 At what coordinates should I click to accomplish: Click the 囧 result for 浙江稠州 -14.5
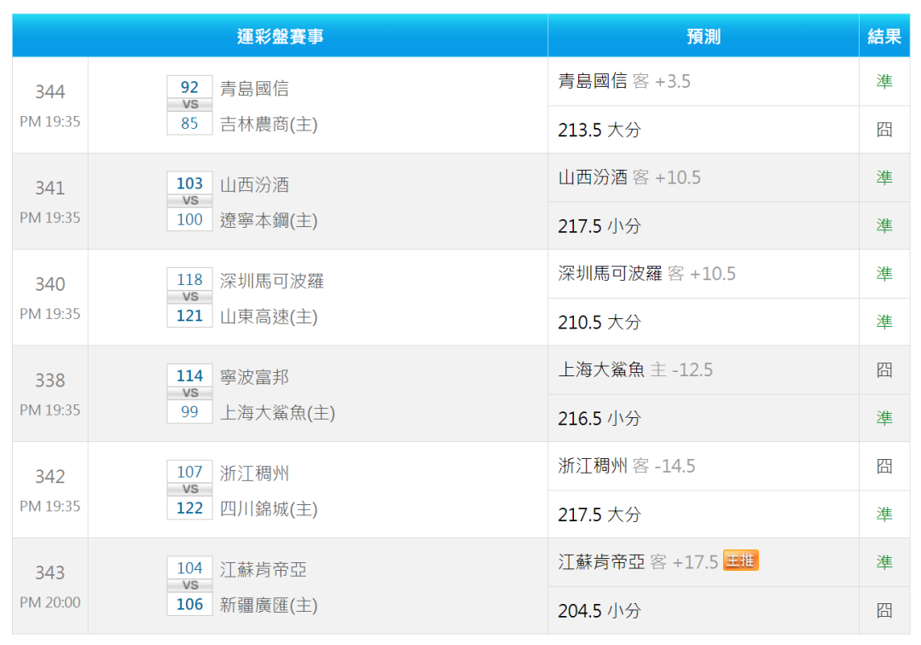tap(884, 467)
